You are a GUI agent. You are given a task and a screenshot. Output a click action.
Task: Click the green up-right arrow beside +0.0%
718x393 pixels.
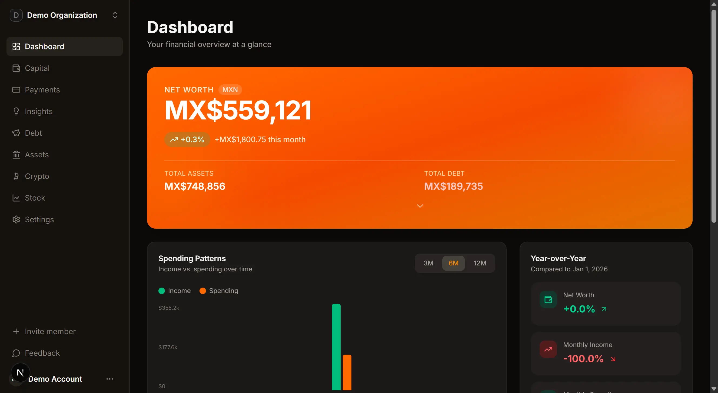click(x=604, y=309)
